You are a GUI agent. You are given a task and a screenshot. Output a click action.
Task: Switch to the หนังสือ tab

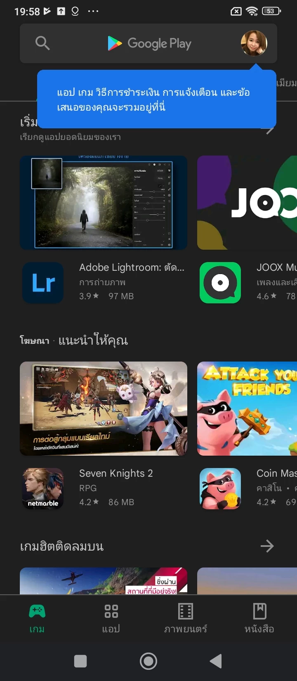[259, 618]
